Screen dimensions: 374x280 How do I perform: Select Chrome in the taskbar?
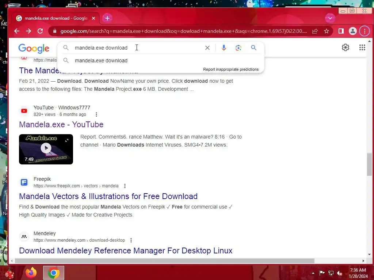pyautogui.click(x=54, y=273)
